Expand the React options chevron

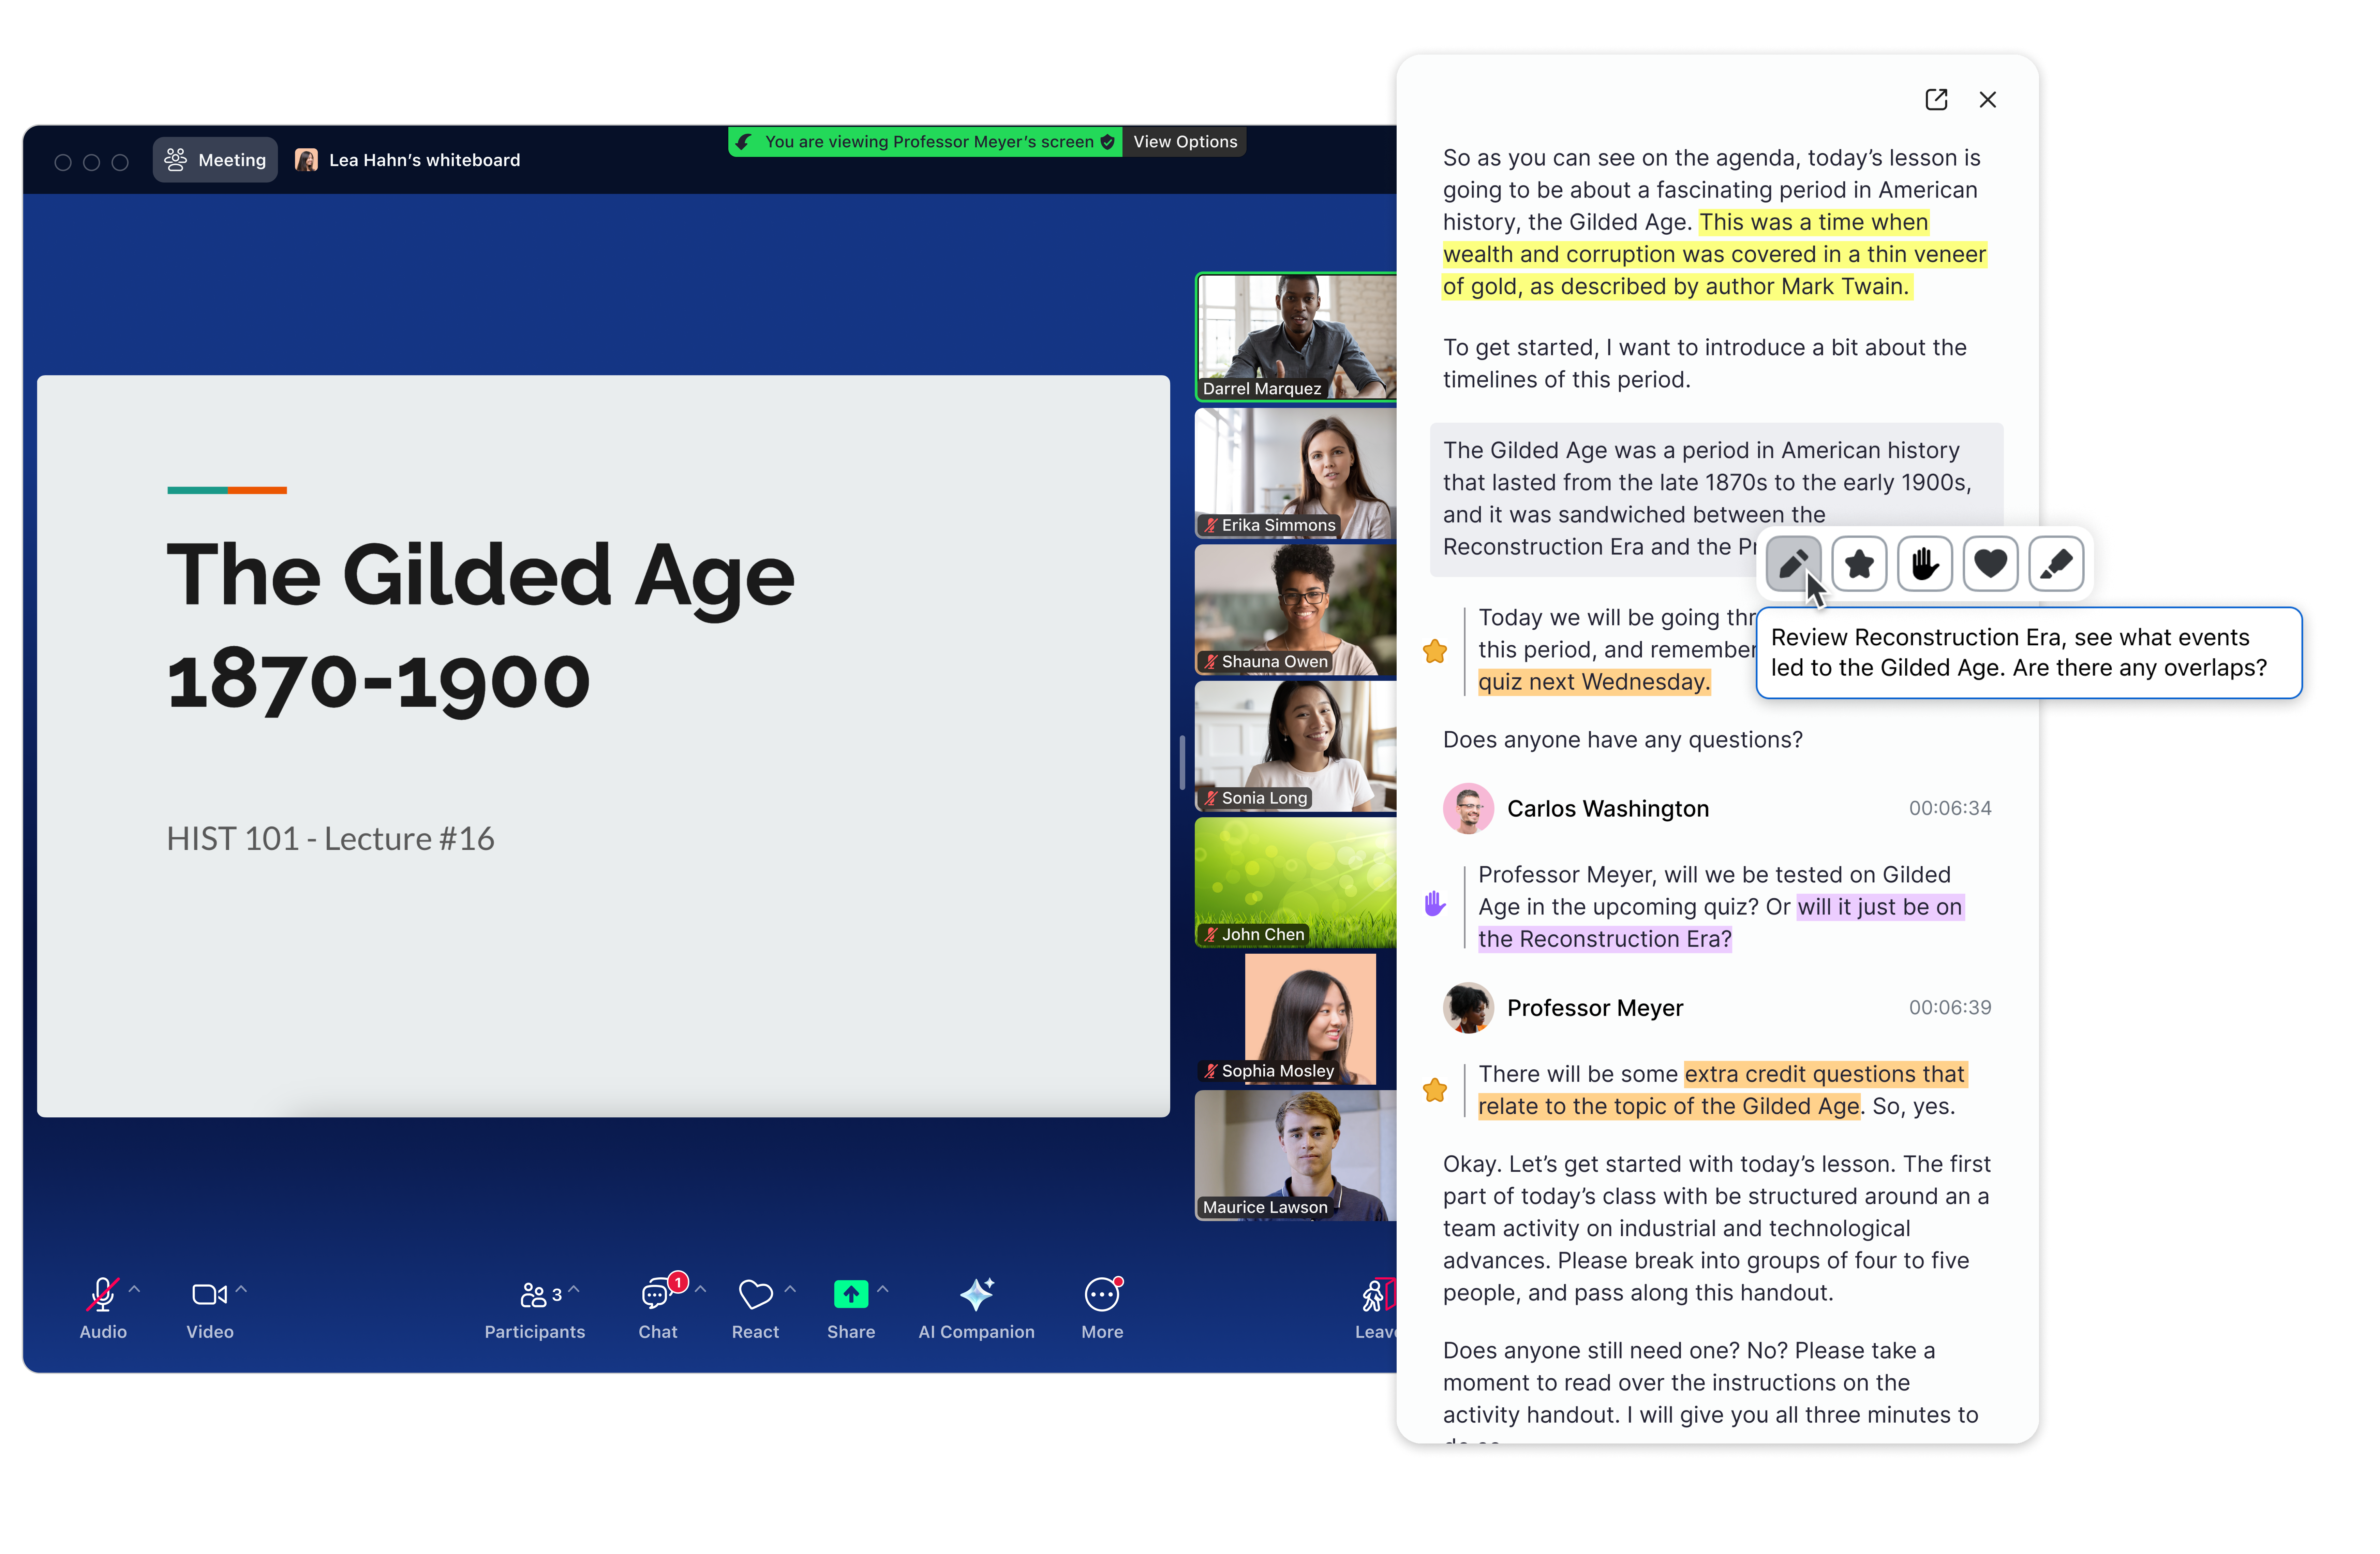[790, 1289]
